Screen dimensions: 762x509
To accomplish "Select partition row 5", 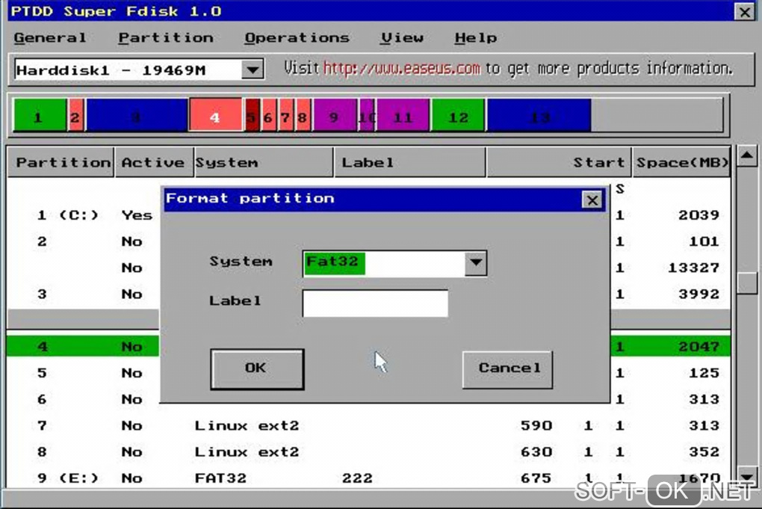I will click(x=368, y=372).
